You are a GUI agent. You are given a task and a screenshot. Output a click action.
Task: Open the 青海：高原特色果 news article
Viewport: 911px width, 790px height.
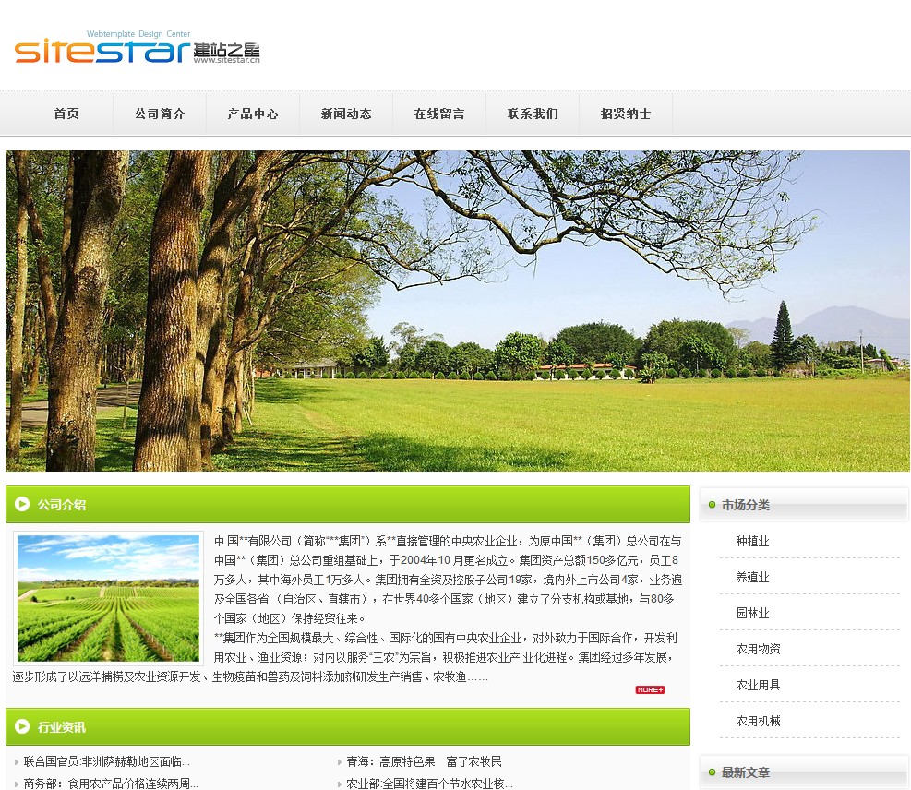pyautogui.click(x=424, y=762)
